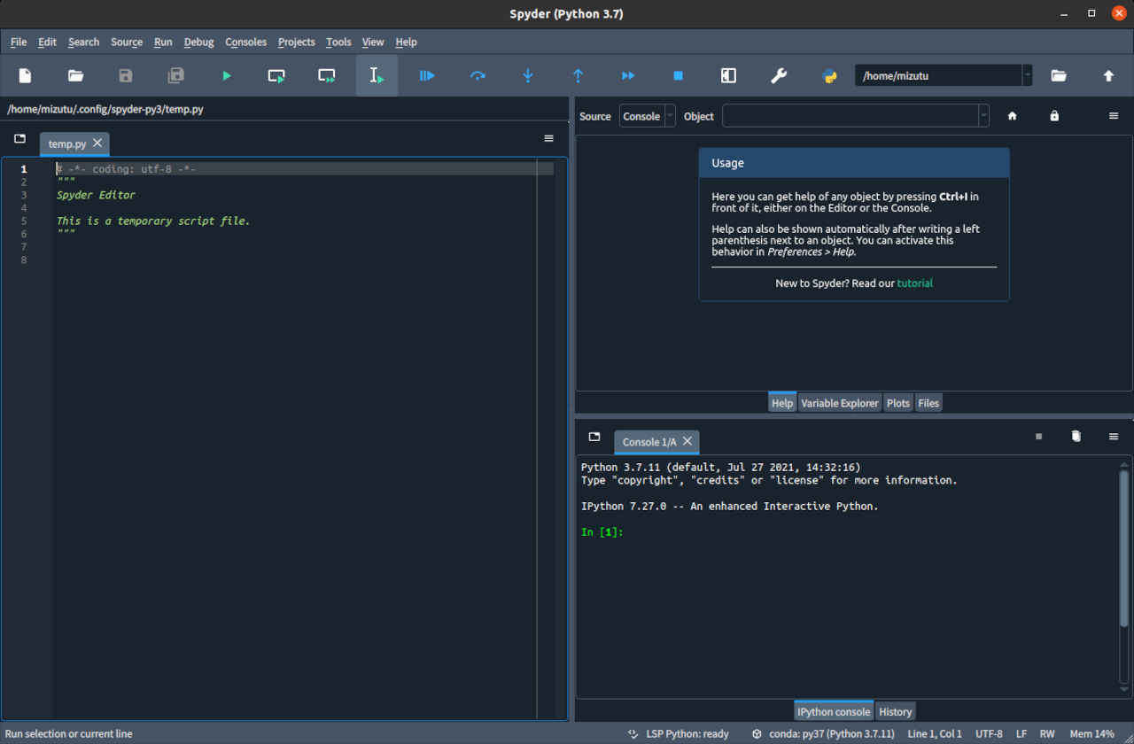
Task: Stop debugging with the blue square icon
Action: 679,76
